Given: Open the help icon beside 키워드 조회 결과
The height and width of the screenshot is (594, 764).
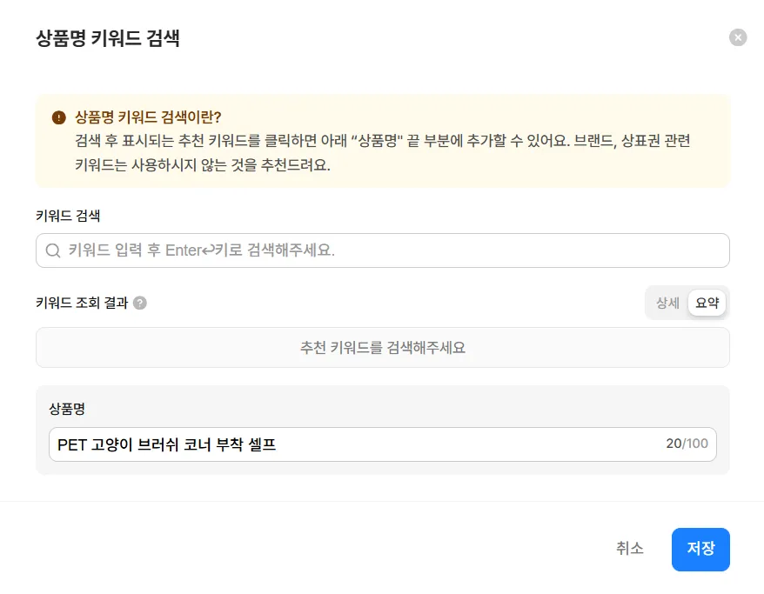Looking at the screenshot, I should click(x=140, y=303).
